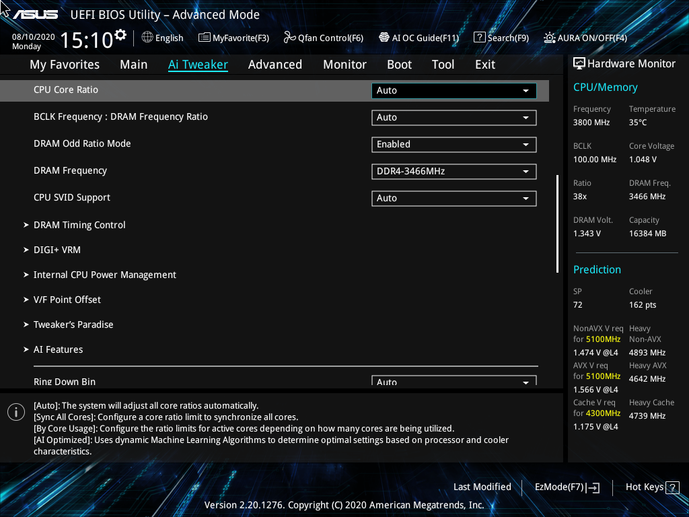
Task: Launch AI OC Guide(F11)
Action: click(419, 38)
